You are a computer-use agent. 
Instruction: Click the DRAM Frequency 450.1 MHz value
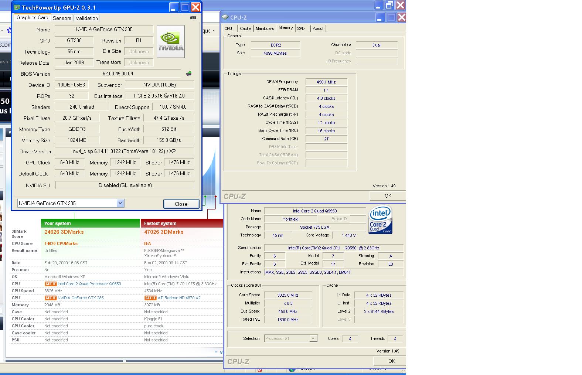tap(326, 82)
